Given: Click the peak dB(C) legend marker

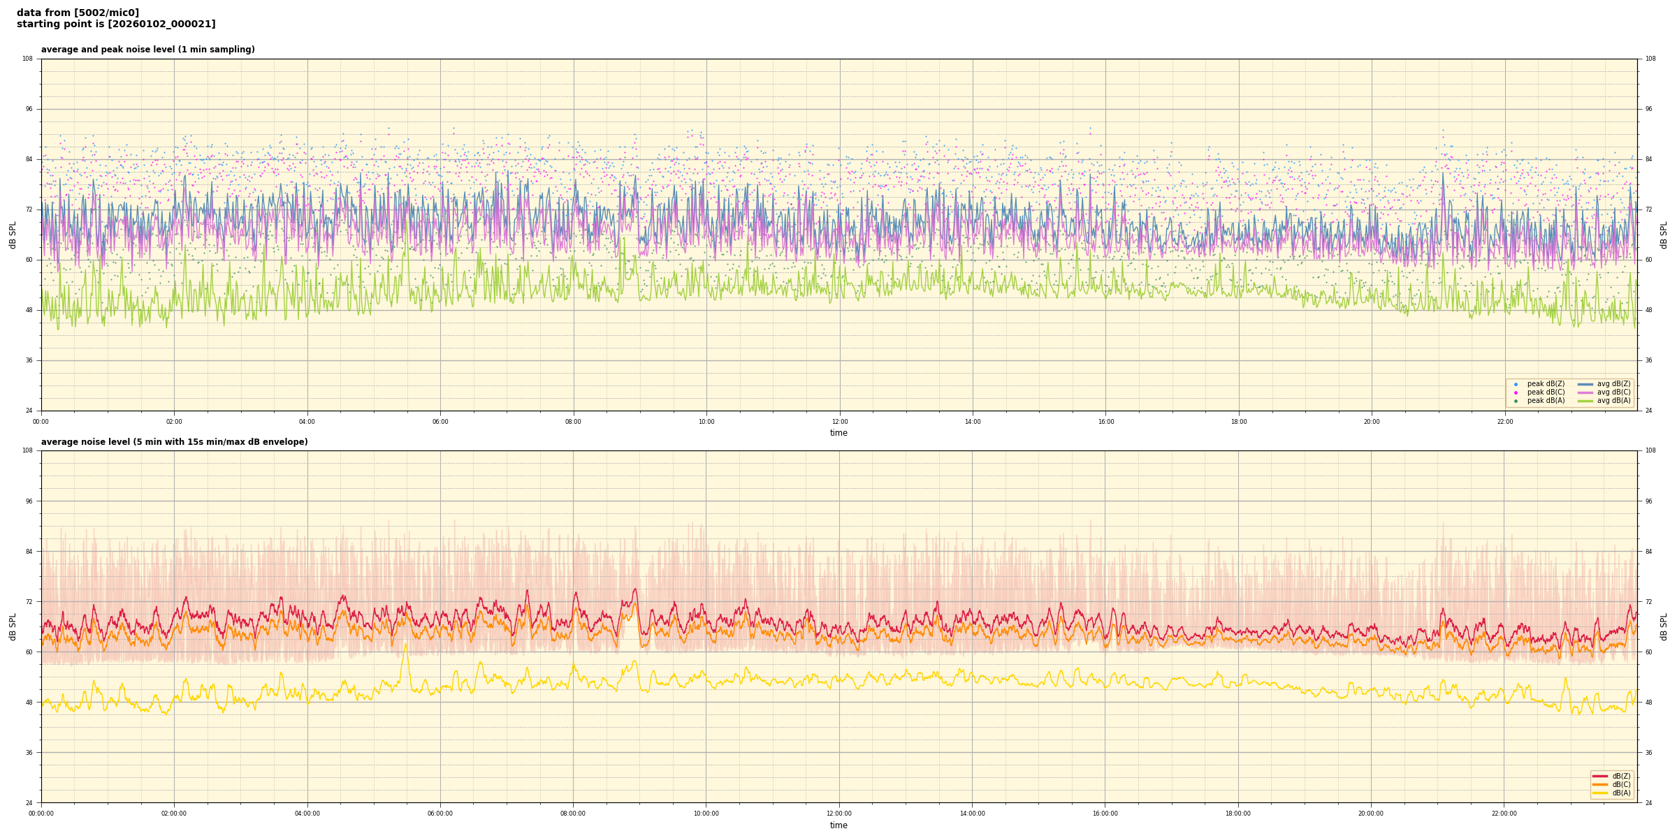Looking at the screenshot, I should [x=1516, y=392].
